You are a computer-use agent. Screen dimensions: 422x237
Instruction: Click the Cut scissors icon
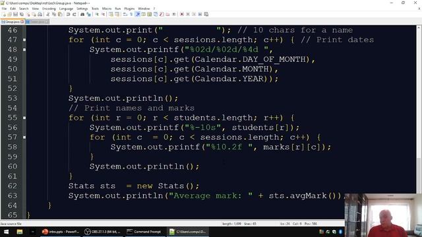(x=48, y=14)
